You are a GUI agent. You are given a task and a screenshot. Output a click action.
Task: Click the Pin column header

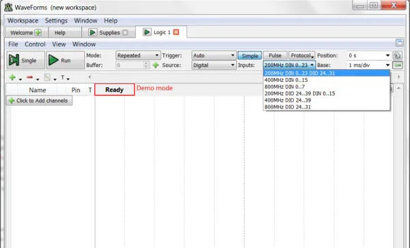pyautogui.click(x=76, y=90)
